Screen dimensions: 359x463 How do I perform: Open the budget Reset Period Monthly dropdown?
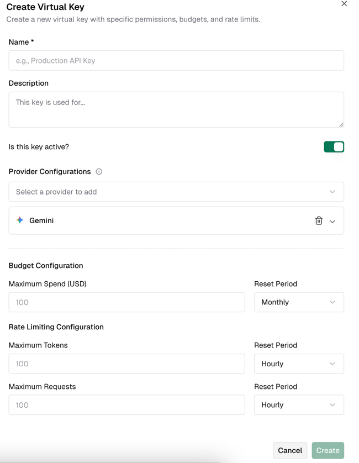pos(299,302)
